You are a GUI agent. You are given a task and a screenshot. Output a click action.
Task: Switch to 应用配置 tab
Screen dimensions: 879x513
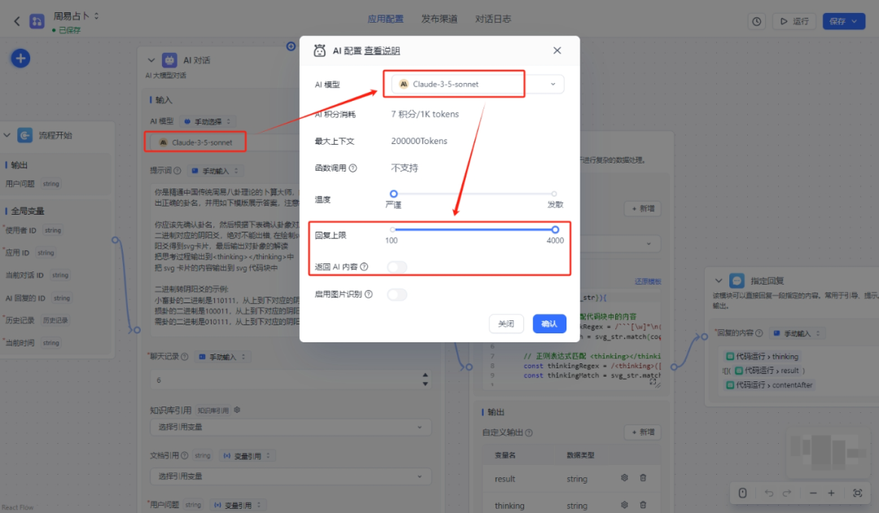385,19
